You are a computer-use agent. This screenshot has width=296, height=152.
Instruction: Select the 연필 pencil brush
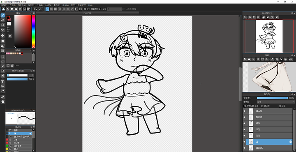[x=18, y=130]
